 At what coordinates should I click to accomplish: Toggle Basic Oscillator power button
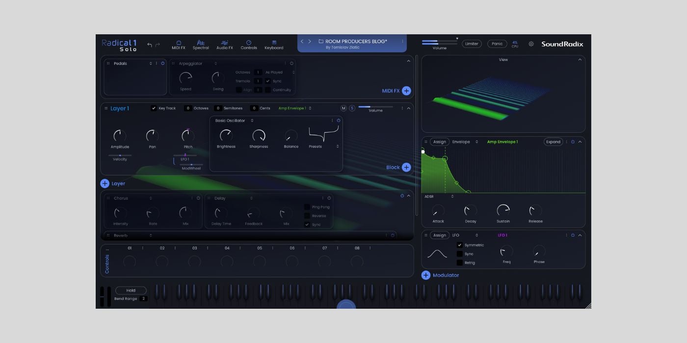[339, 121]
